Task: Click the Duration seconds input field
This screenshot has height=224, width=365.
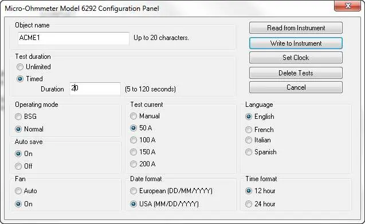Action: click(95, 89)
